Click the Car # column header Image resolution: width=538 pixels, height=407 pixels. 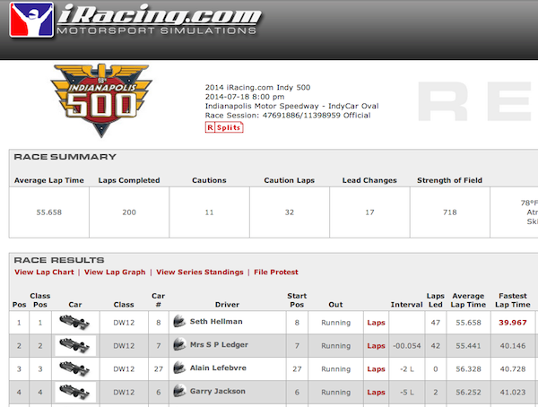[158, 300]
